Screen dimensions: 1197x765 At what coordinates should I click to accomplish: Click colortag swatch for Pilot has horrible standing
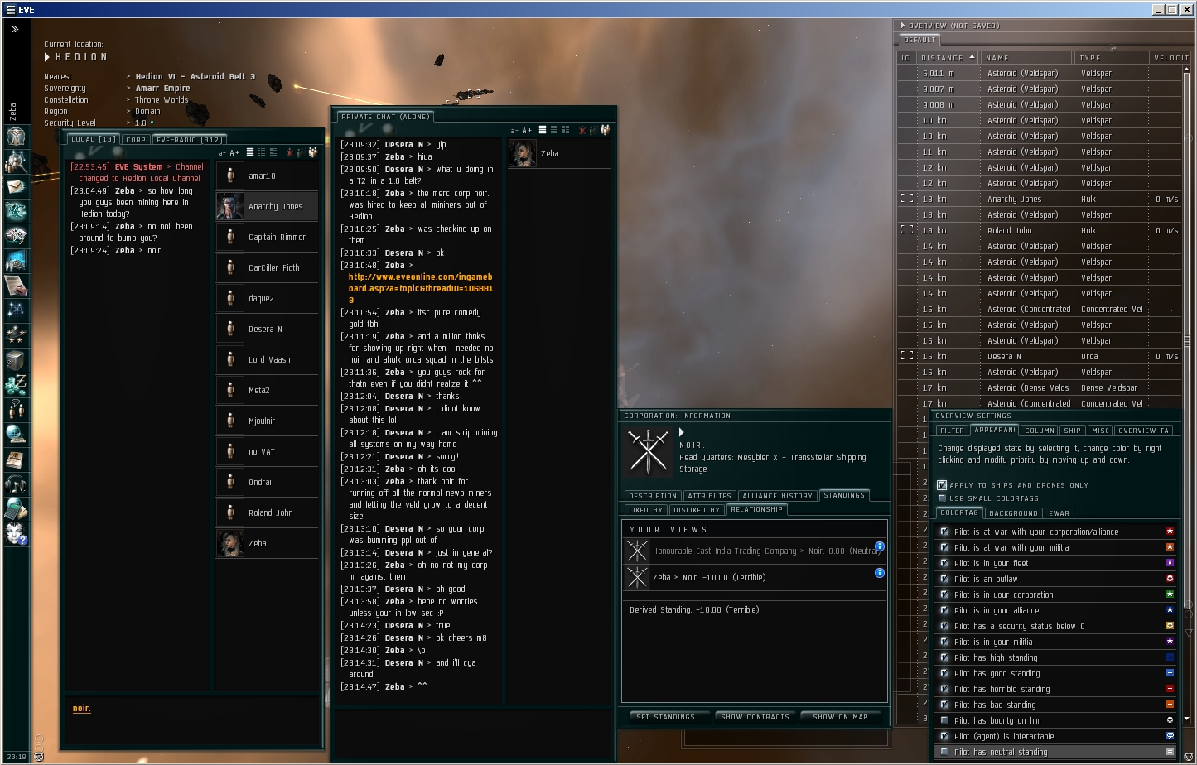click(1170, 689)
